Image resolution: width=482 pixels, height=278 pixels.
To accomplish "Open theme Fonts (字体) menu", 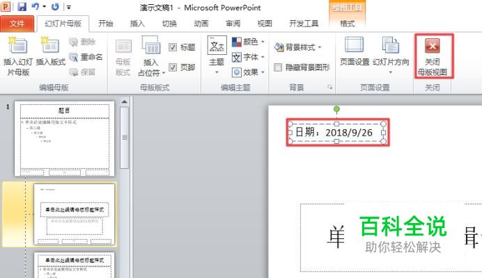I will pyautogui.click(x=249, y=57).
